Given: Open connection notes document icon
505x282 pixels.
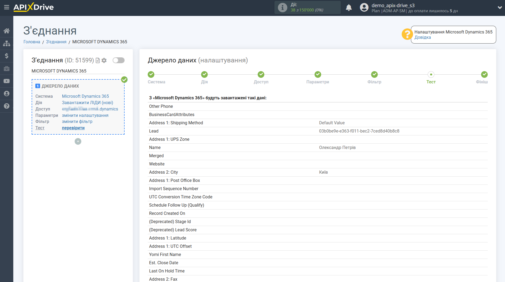Looking at the screenshot, I should [98, 61].
